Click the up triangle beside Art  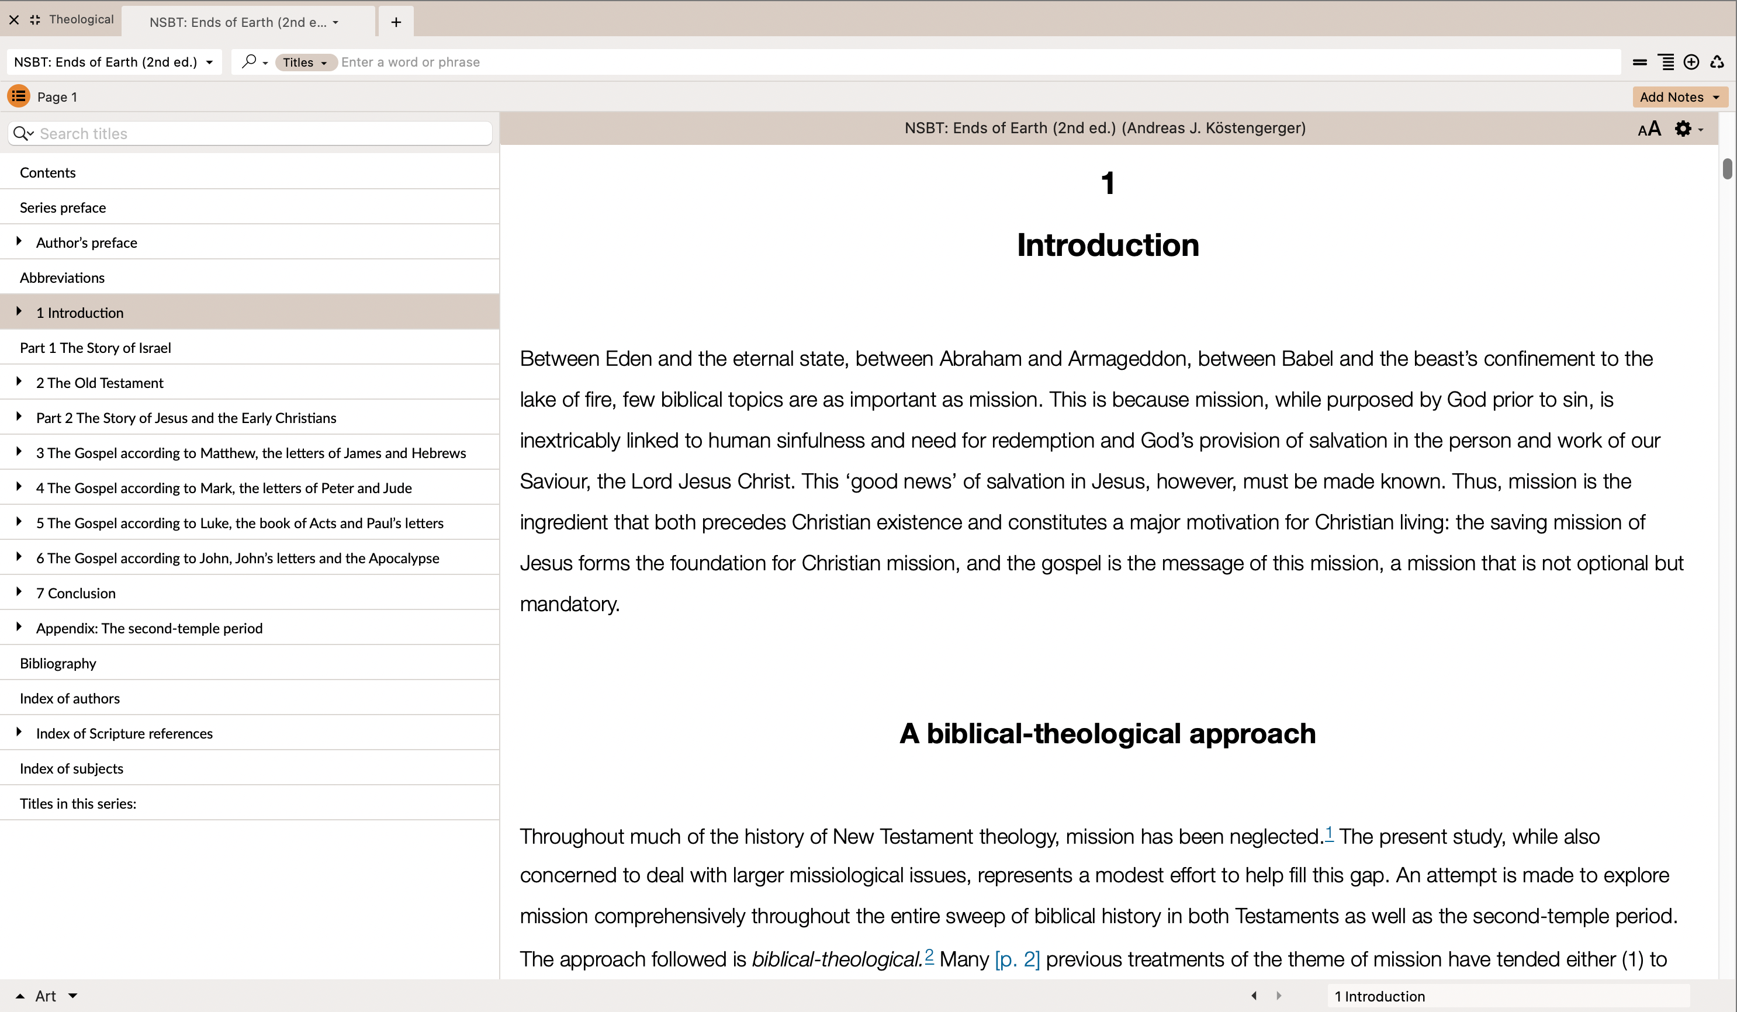20,996
